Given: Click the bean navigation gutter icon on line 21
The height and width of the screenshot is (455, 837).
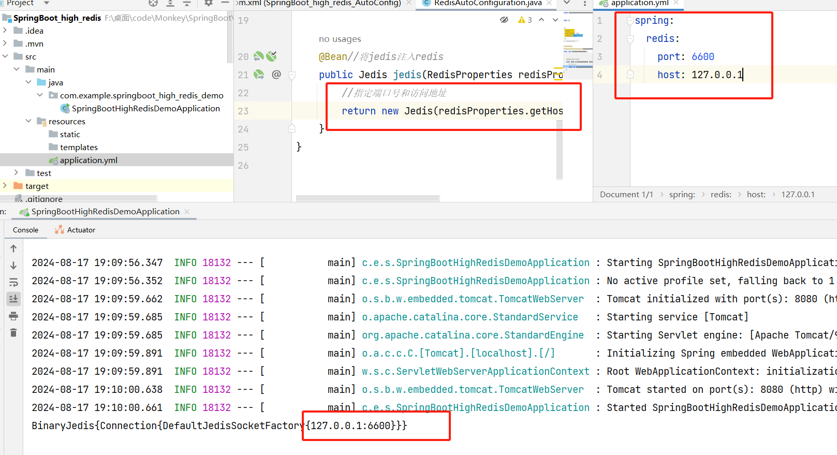Looking at the screenshot, I should click(x=259, y=75).
